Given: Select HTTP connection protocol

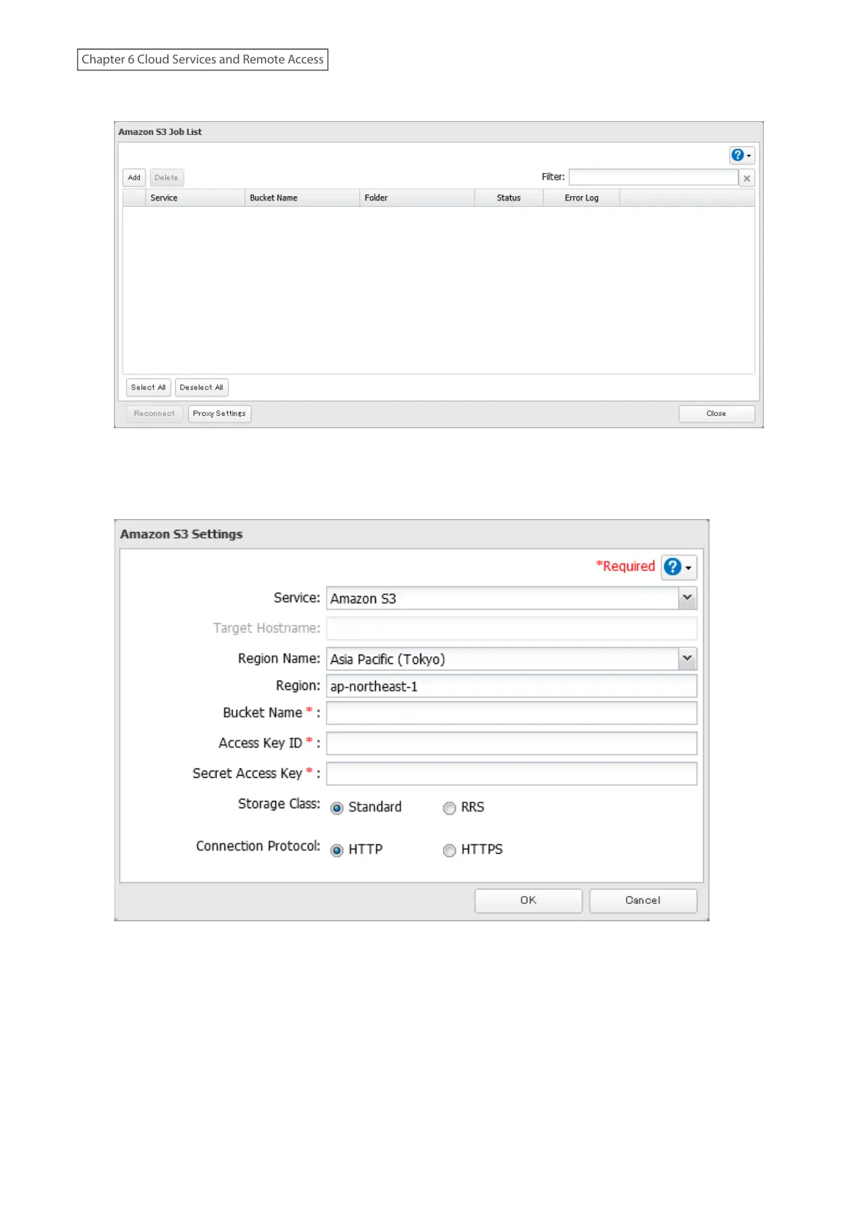Looking at the screenshot, I should (x=337, y=850).
